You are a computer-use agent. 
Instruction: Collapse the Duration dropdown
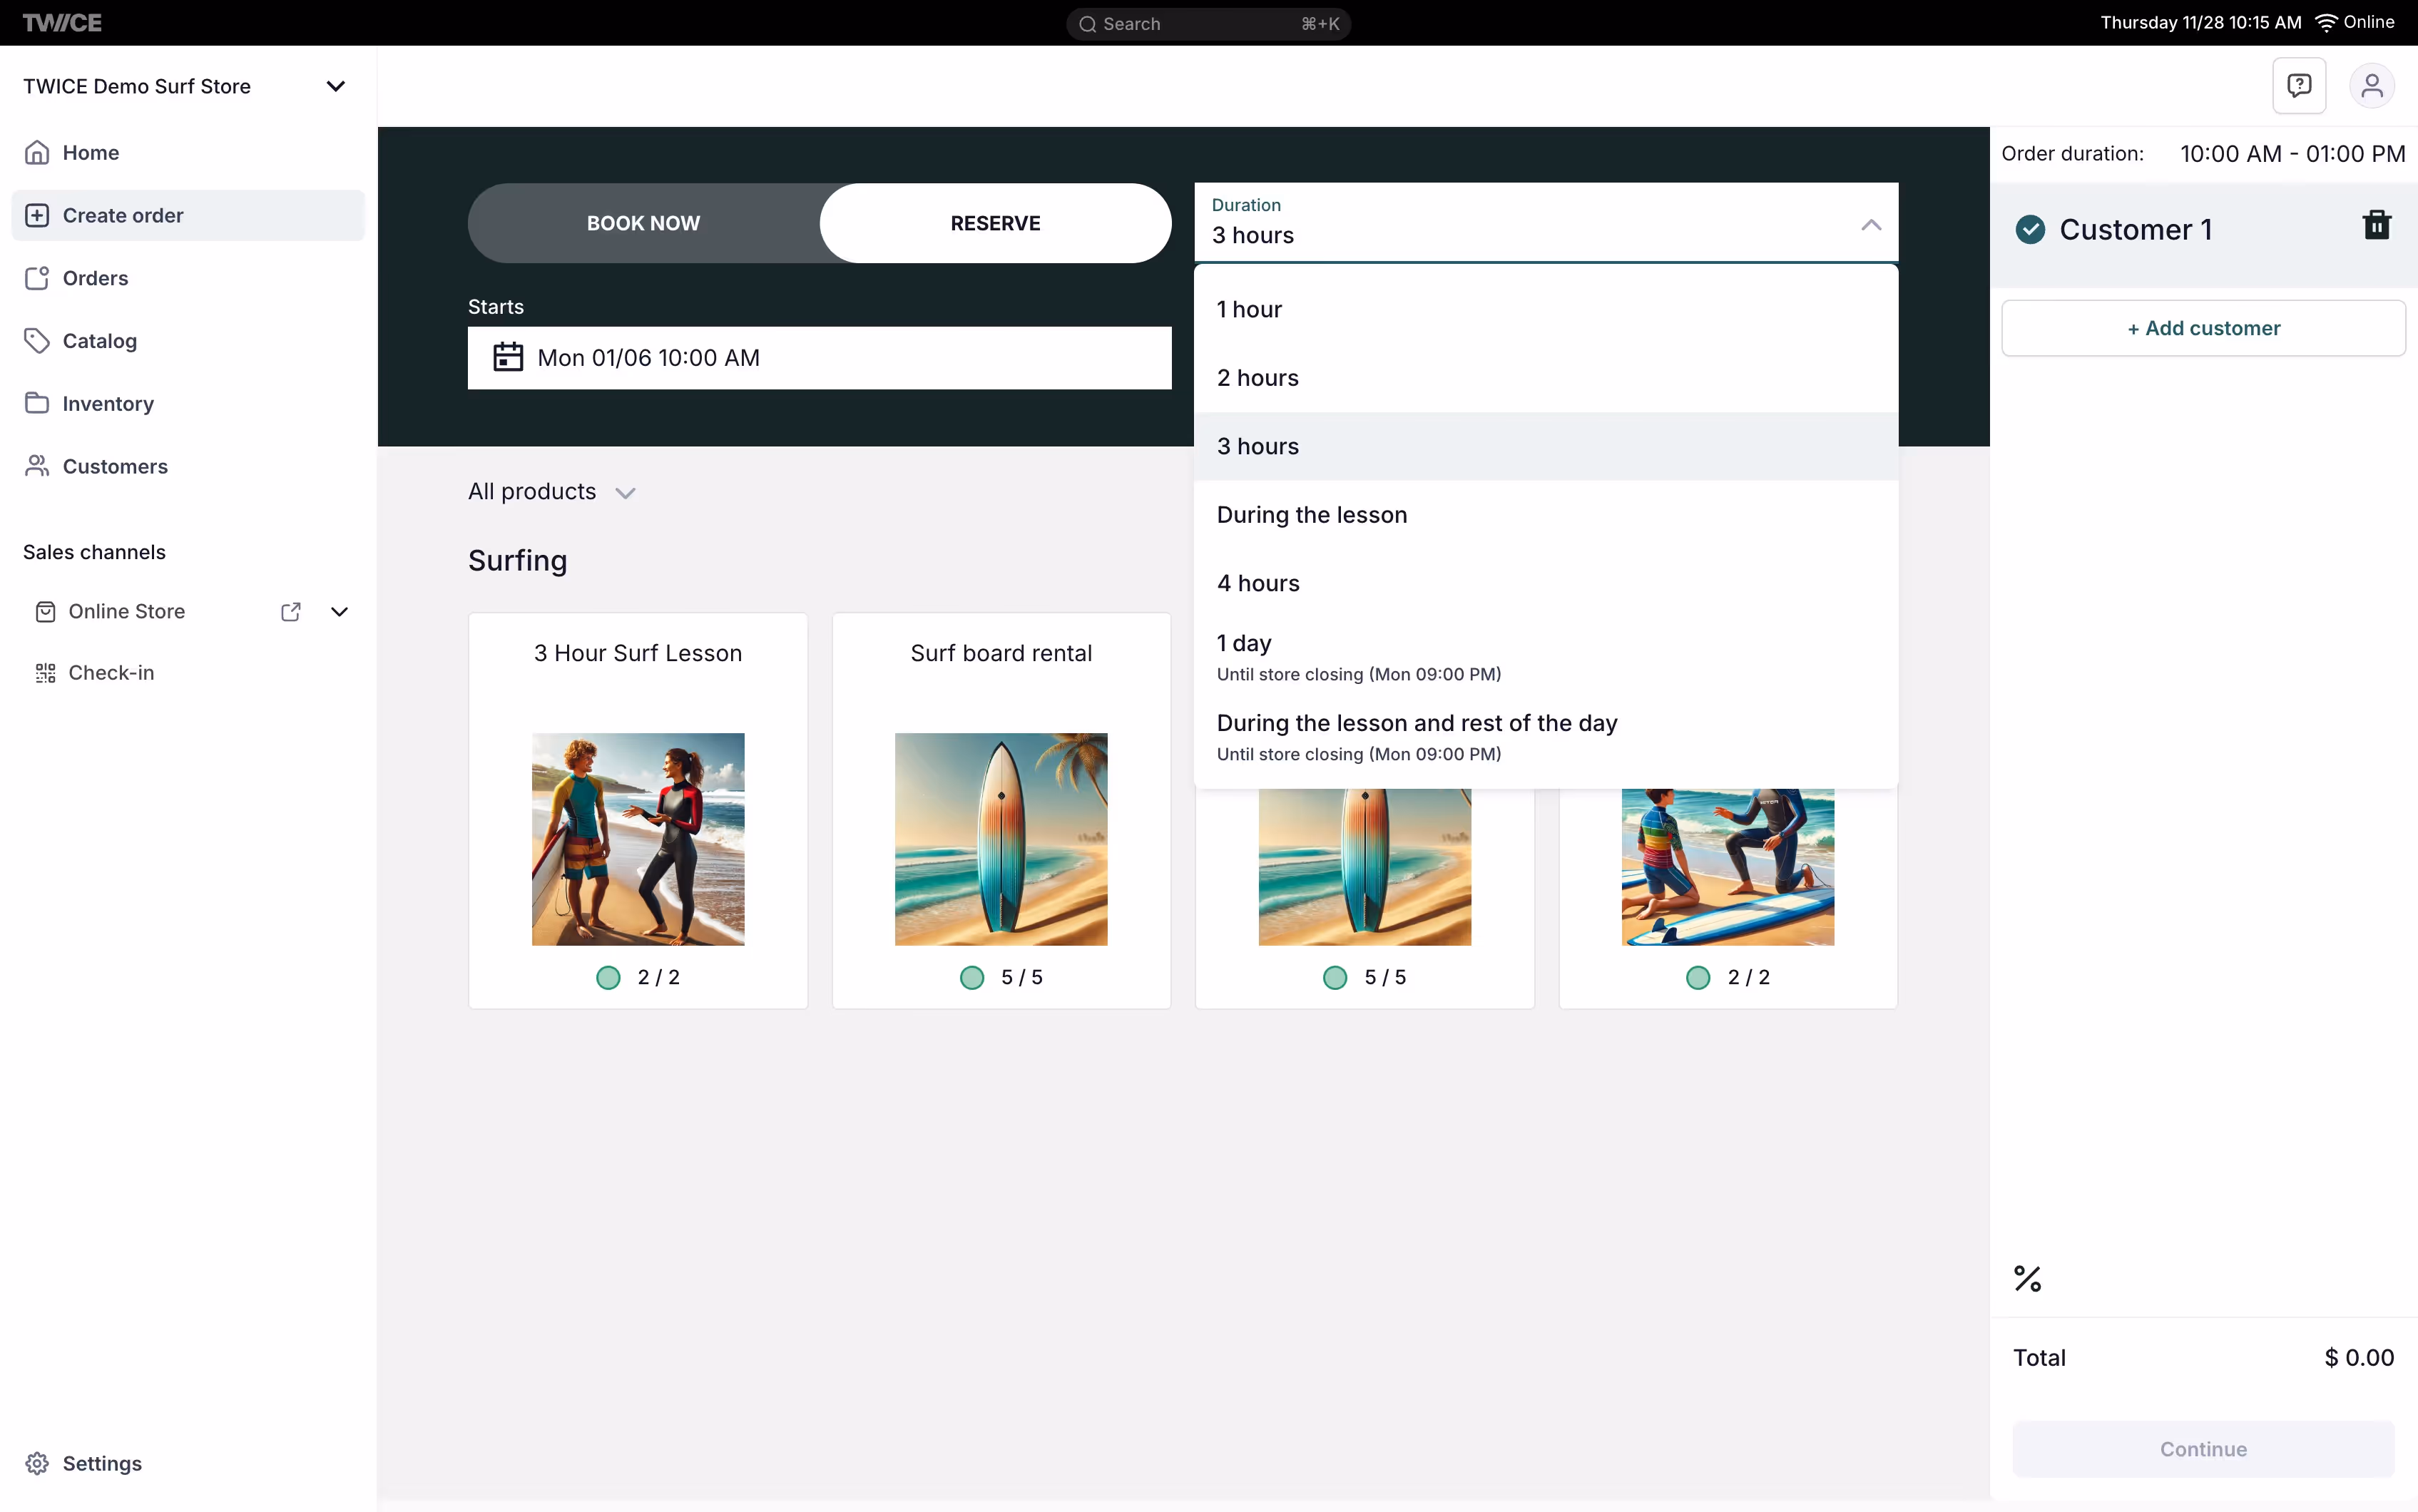(x=1870, y=225)
